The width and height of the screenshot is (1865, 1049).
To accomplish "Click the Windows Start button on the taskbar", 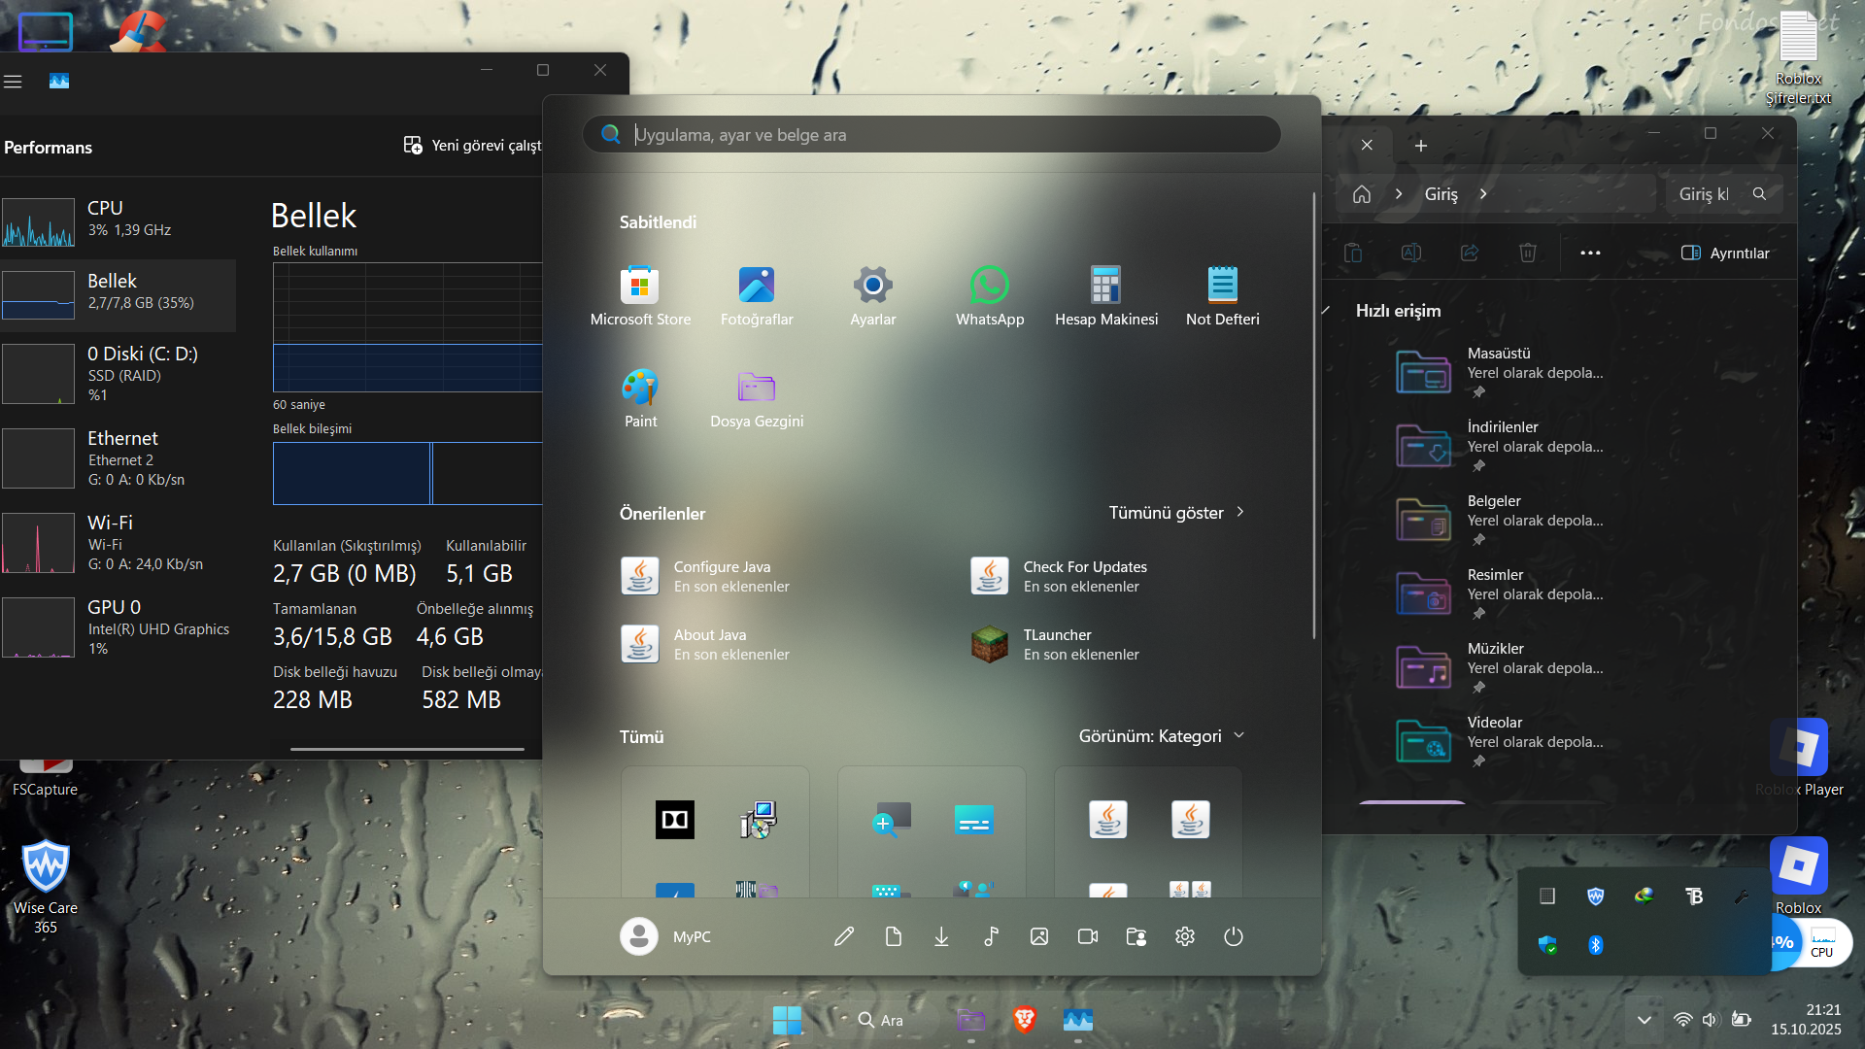I will tap(787, 1020).
